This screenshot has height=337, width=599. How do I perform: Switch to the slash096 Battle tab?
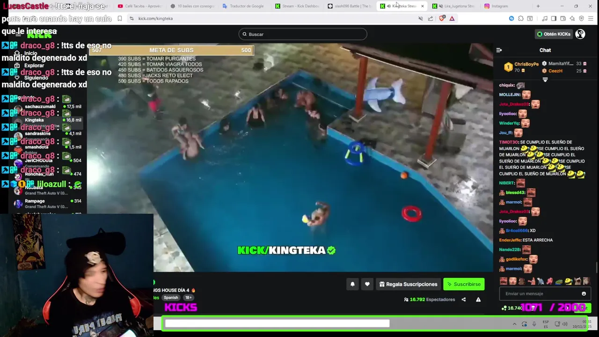[x=351, y=6]
